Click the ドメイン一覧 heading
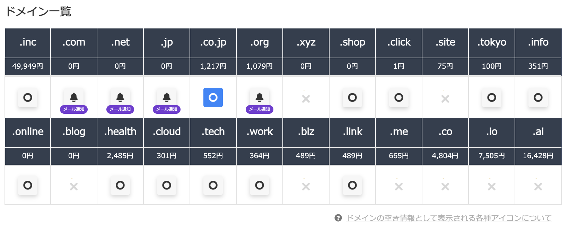 [38, 11]
